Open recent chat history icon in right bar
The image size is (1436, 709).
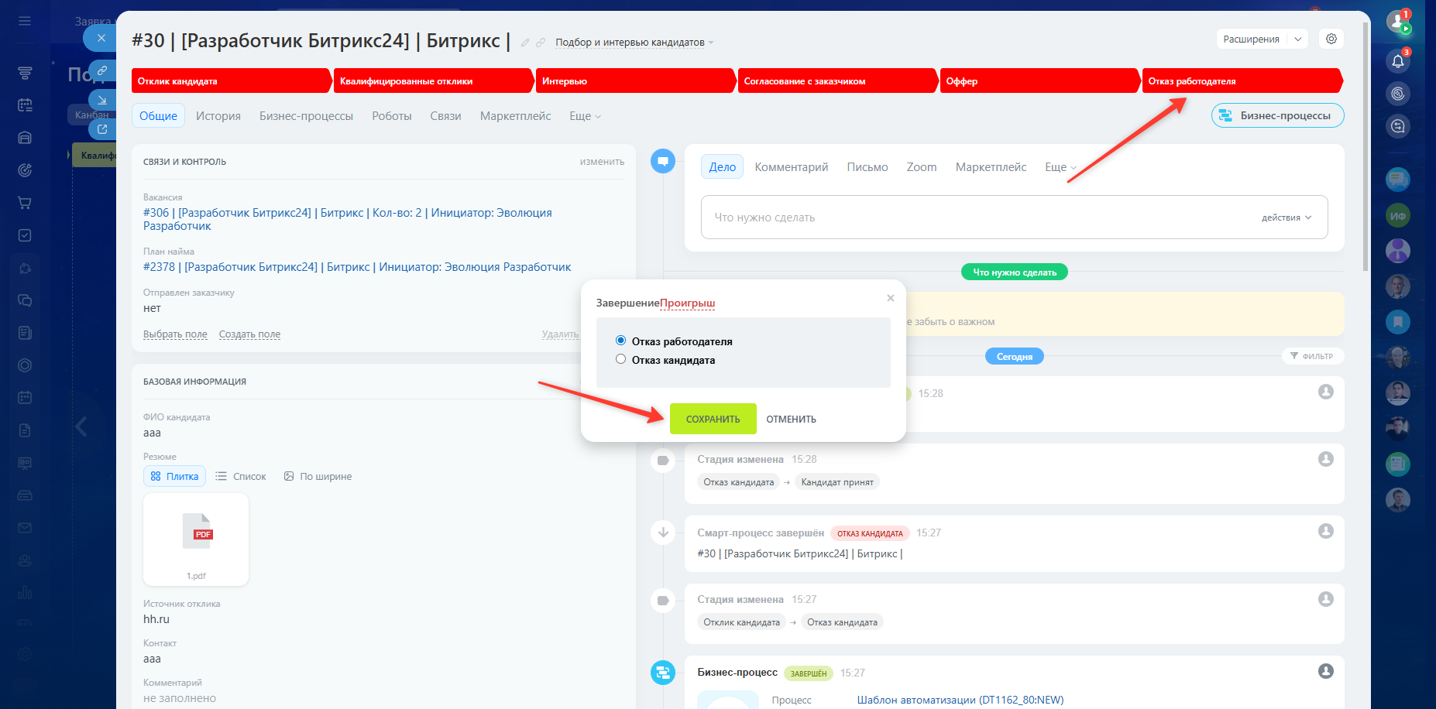pyautogui.click(x=1398, y=126)
